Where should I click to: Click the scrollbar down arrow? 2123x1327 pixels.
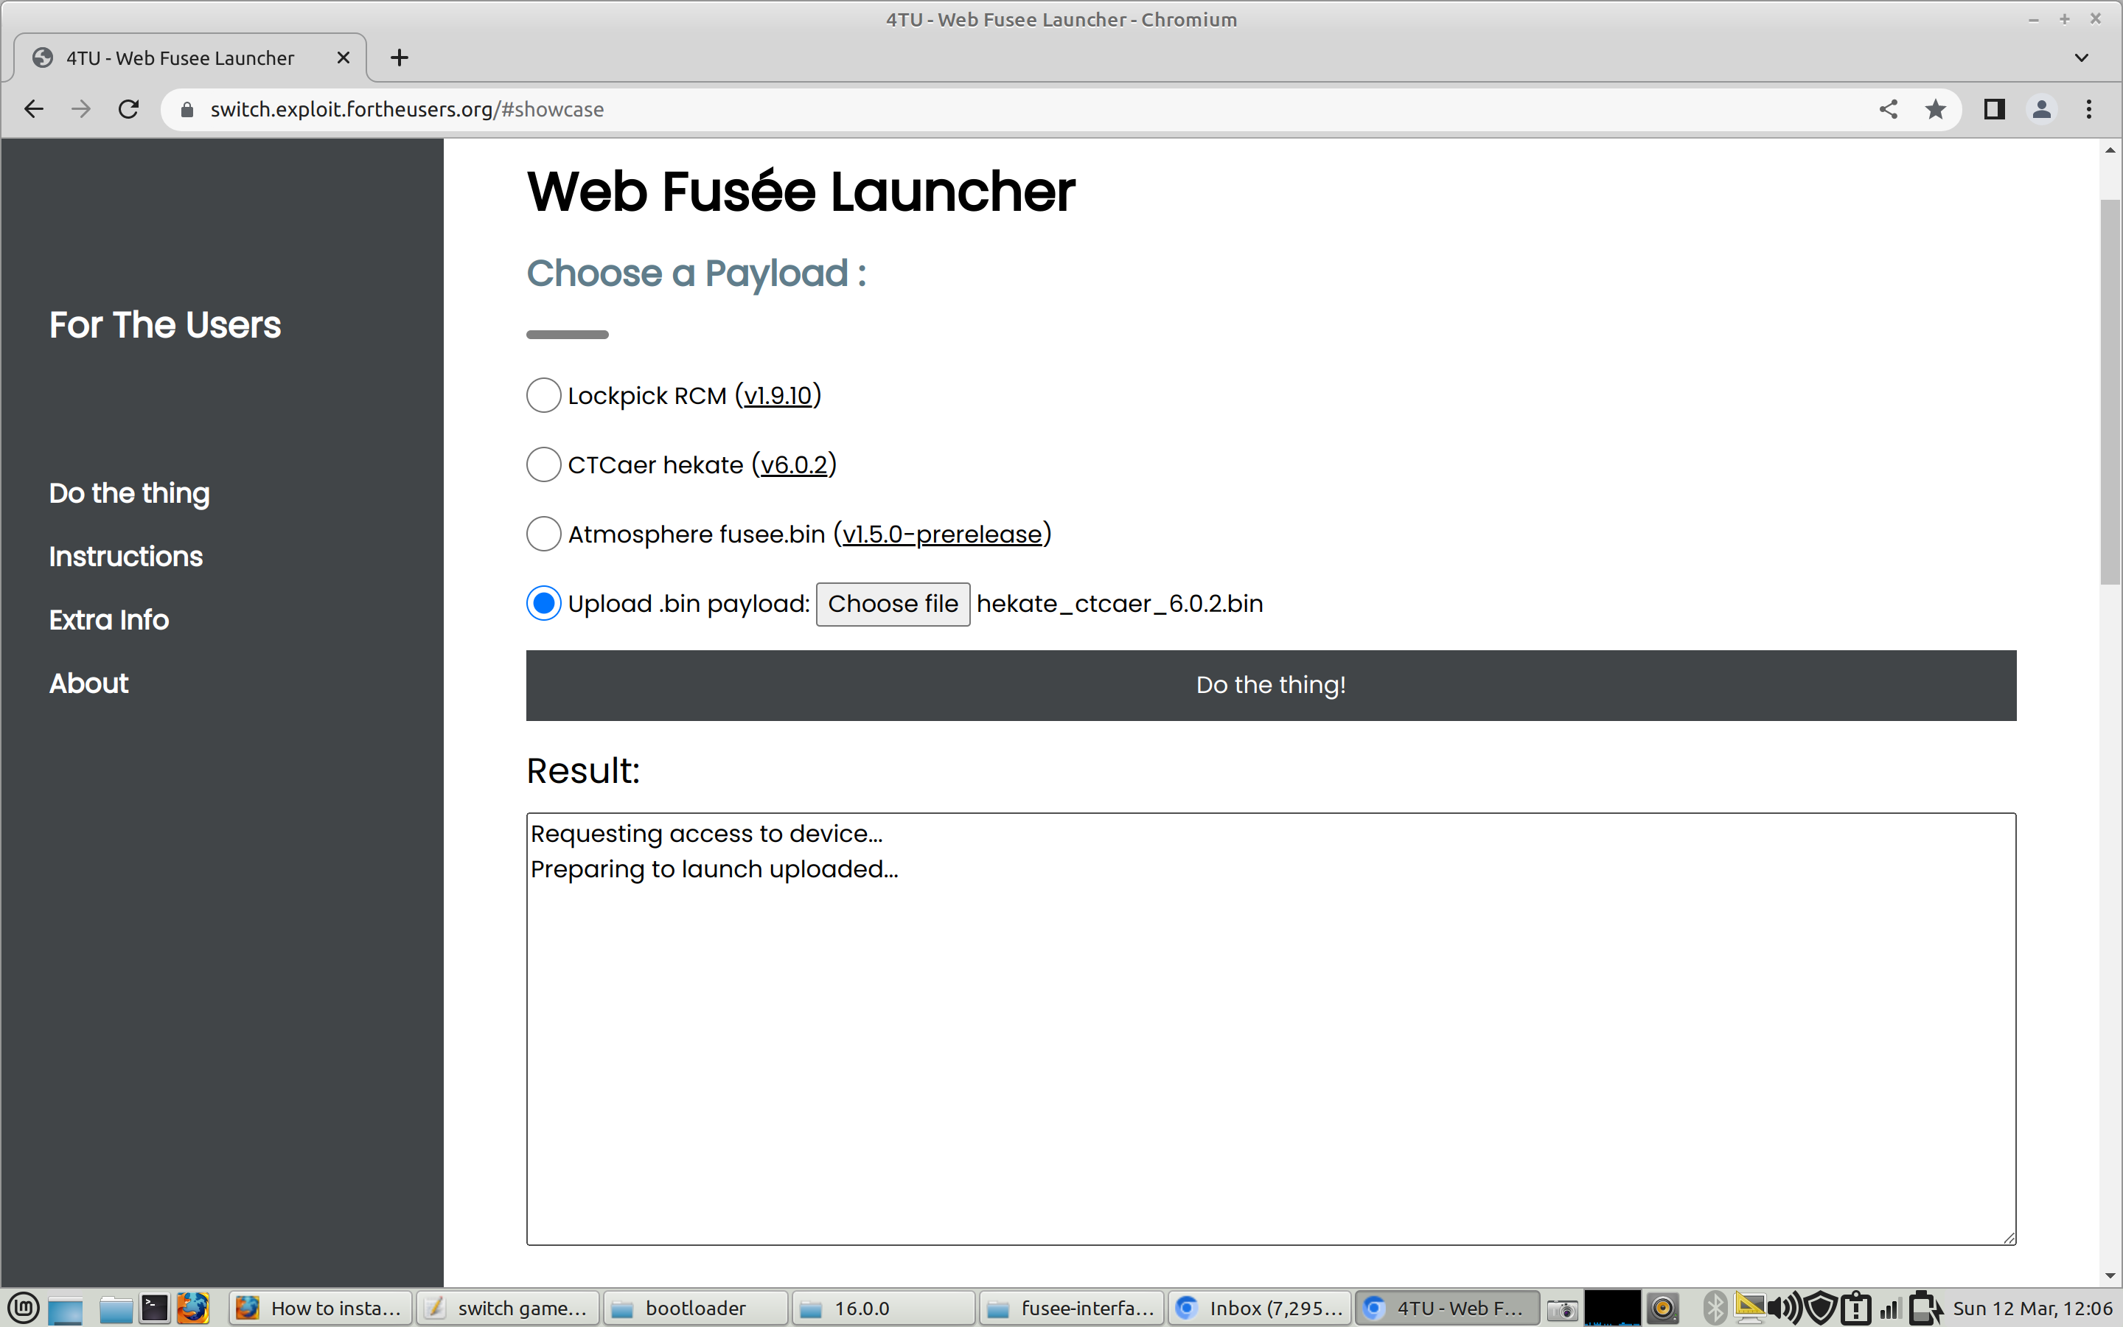(x=2110, y=1276)
